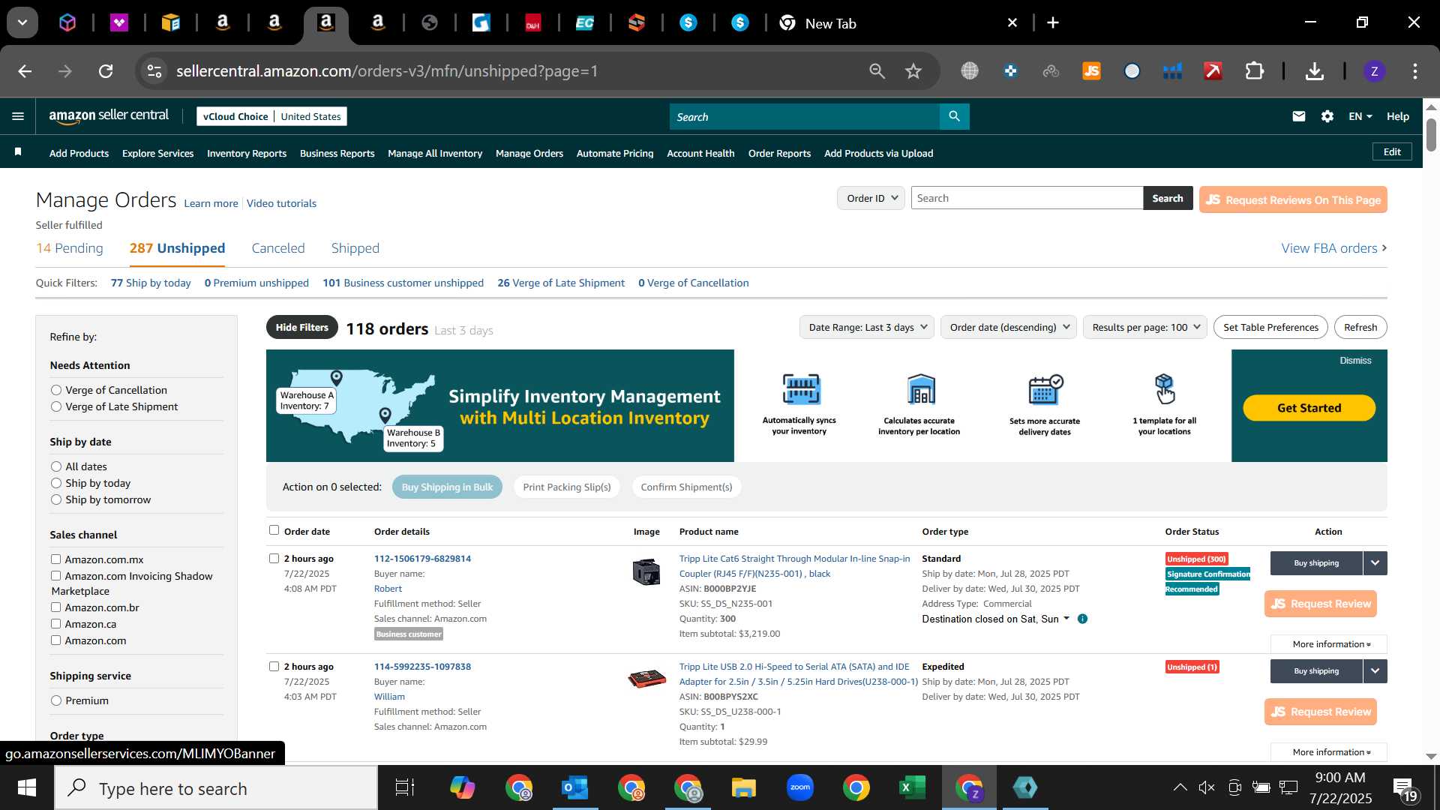The width and height of the screenshot is (1440, 810).
Task: Click the orange JS extension icon
Action: point(1091,71)
